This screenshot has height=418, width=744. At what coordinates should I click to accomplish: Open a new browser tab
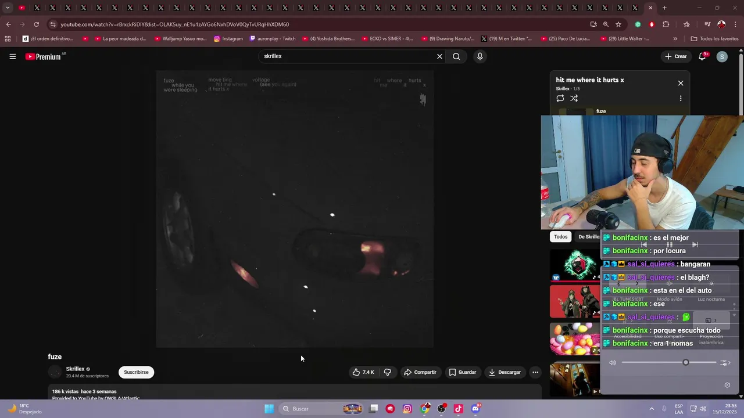664,8
